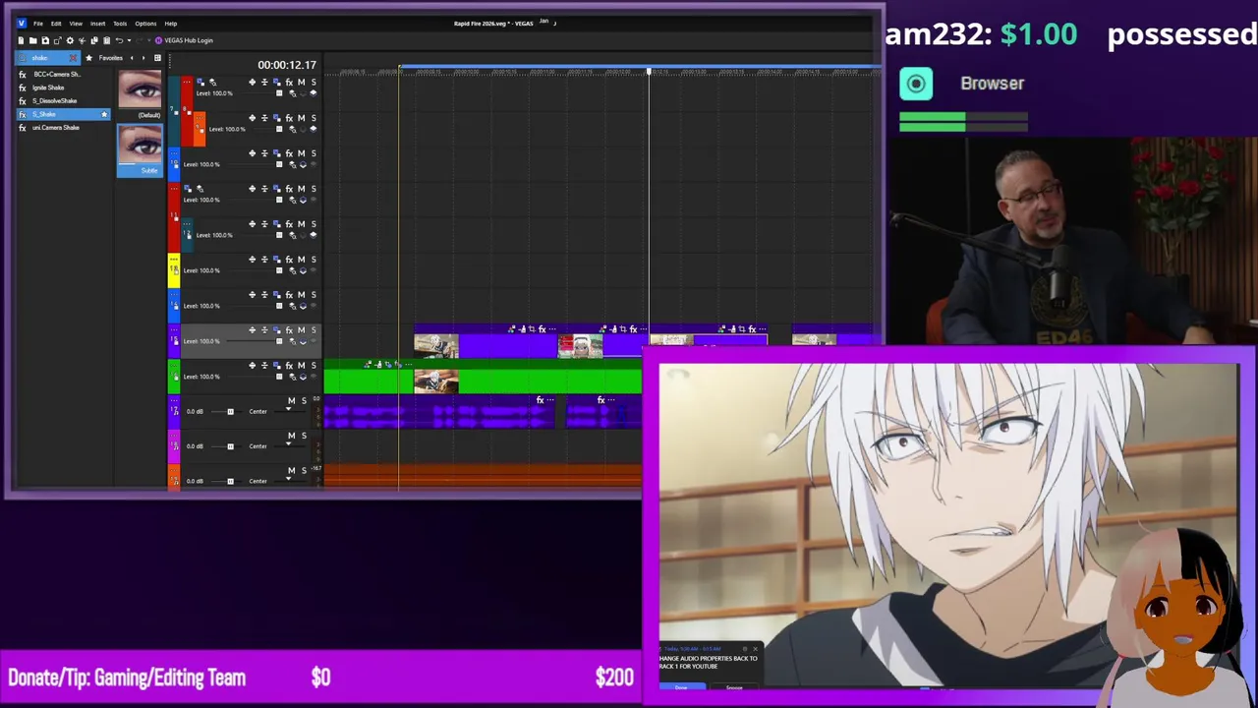Click the Save project disk icon
This screenshot has width=1258, height=708.
[x=45, y=40]
